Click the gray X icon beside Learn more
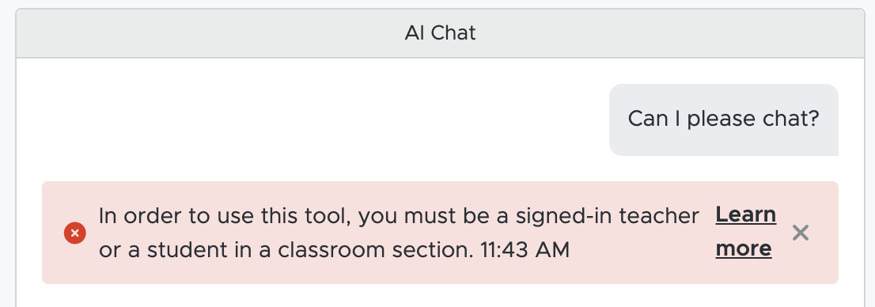The height and width of the screenshot is (307, 875). point(800,233)
